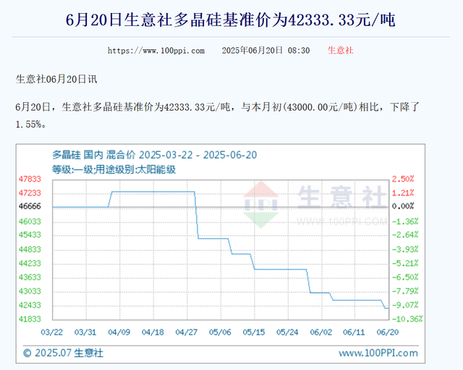Click the paragraph mentioning 43000.00元/吨
The width and height of the screenshot is (463, 370).
[217, 116]
